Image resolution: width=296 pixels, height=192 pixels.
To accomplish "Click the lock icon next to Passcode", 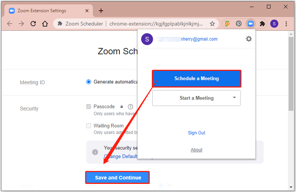I will [122, 107].
